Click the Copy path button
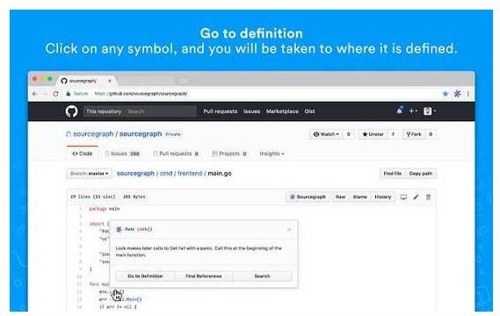Image resolution: width=500 pixels, height=316 pixels. coord(421,174)
